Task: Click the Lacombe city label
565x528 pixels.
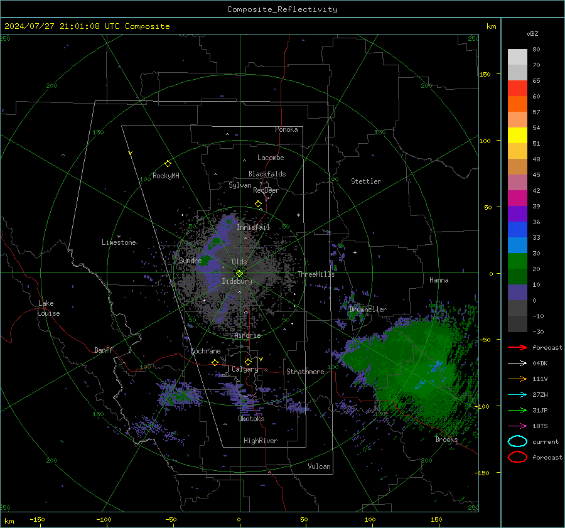Action: [271, 158]
